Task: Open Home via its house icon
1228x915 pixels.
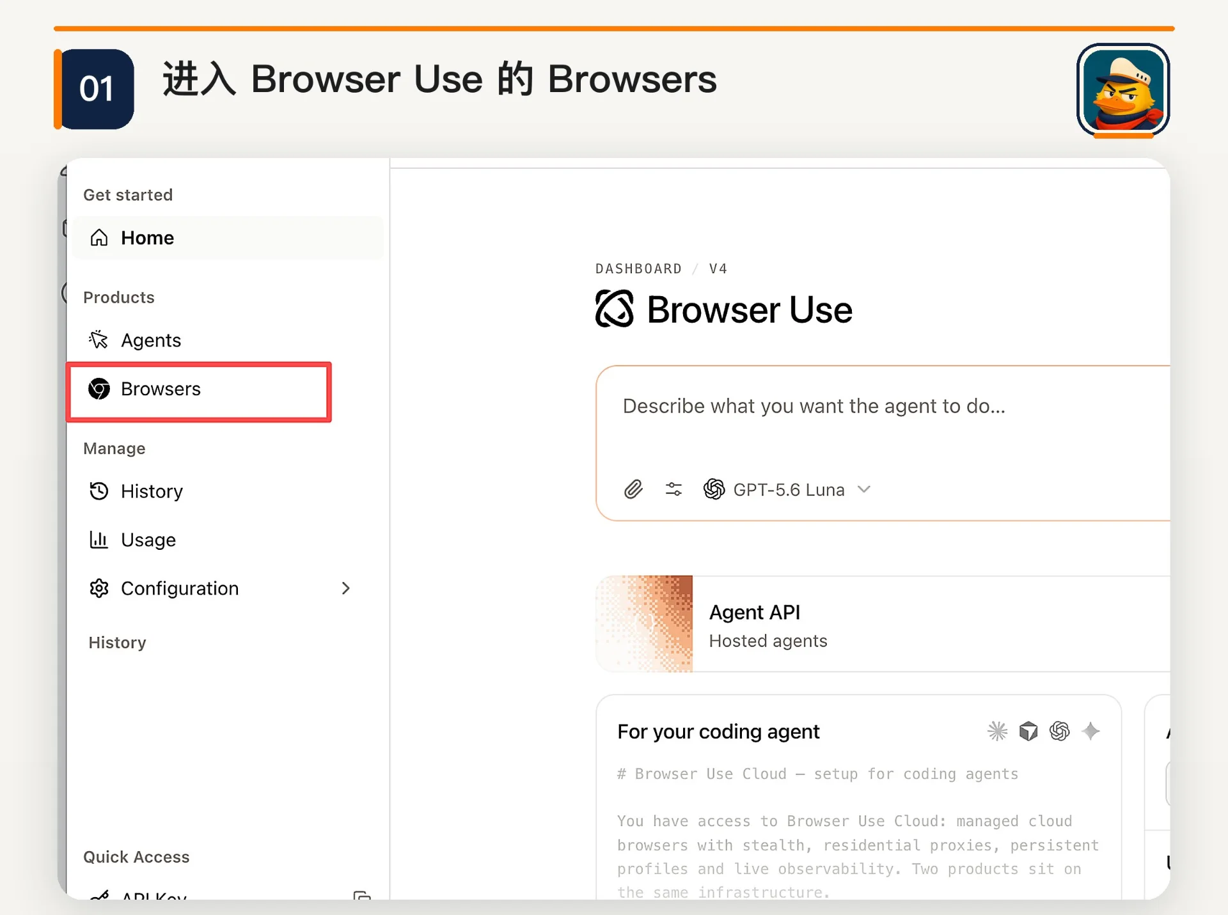Action: (99, 238)
